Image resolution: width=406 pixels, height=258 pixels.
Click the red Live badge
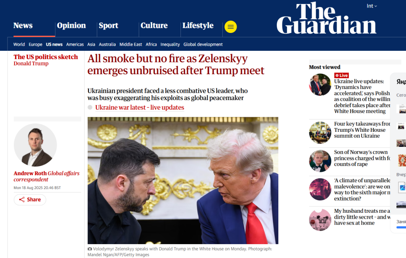pos(341,75)
